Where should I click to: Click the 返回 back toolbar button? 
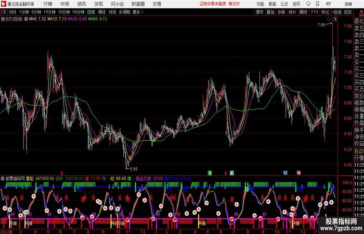(x=348, y=12)
